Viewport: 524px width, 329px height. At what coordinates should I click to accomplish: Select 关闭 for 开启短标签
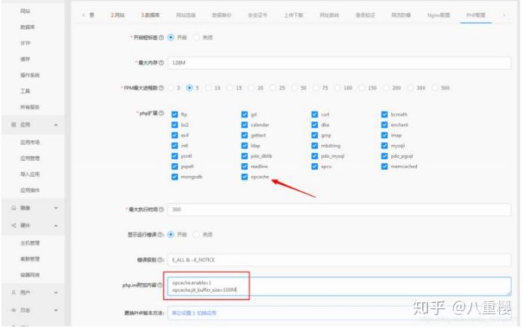[196, 37]
